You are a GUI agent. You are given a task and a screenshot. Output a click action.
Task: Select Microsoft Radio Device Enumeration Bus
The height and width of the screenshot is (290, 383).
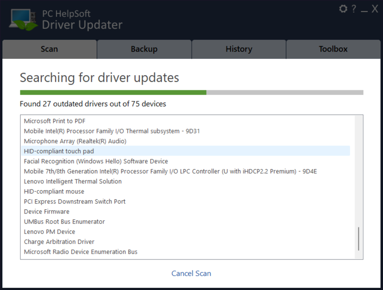pos(186,251)
